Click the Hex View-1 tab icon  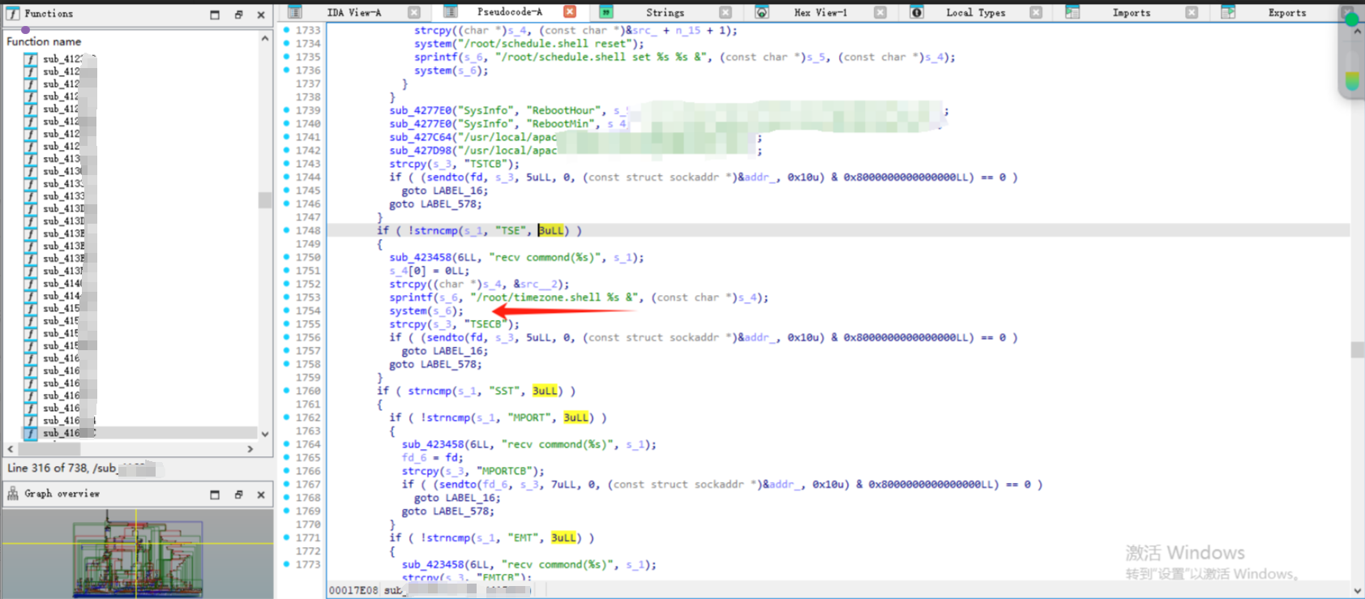click(x=761, y=12)
